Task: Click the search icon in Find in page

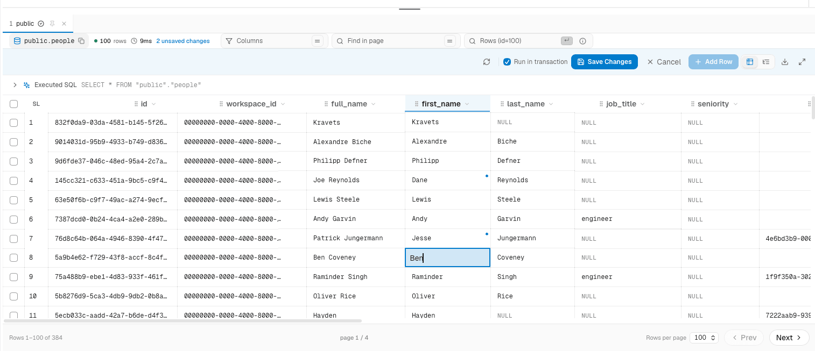Action: (x=340, y=41)
